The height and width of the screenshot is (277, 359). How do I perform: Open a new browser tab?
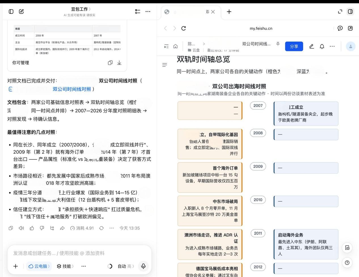[229, 12]
